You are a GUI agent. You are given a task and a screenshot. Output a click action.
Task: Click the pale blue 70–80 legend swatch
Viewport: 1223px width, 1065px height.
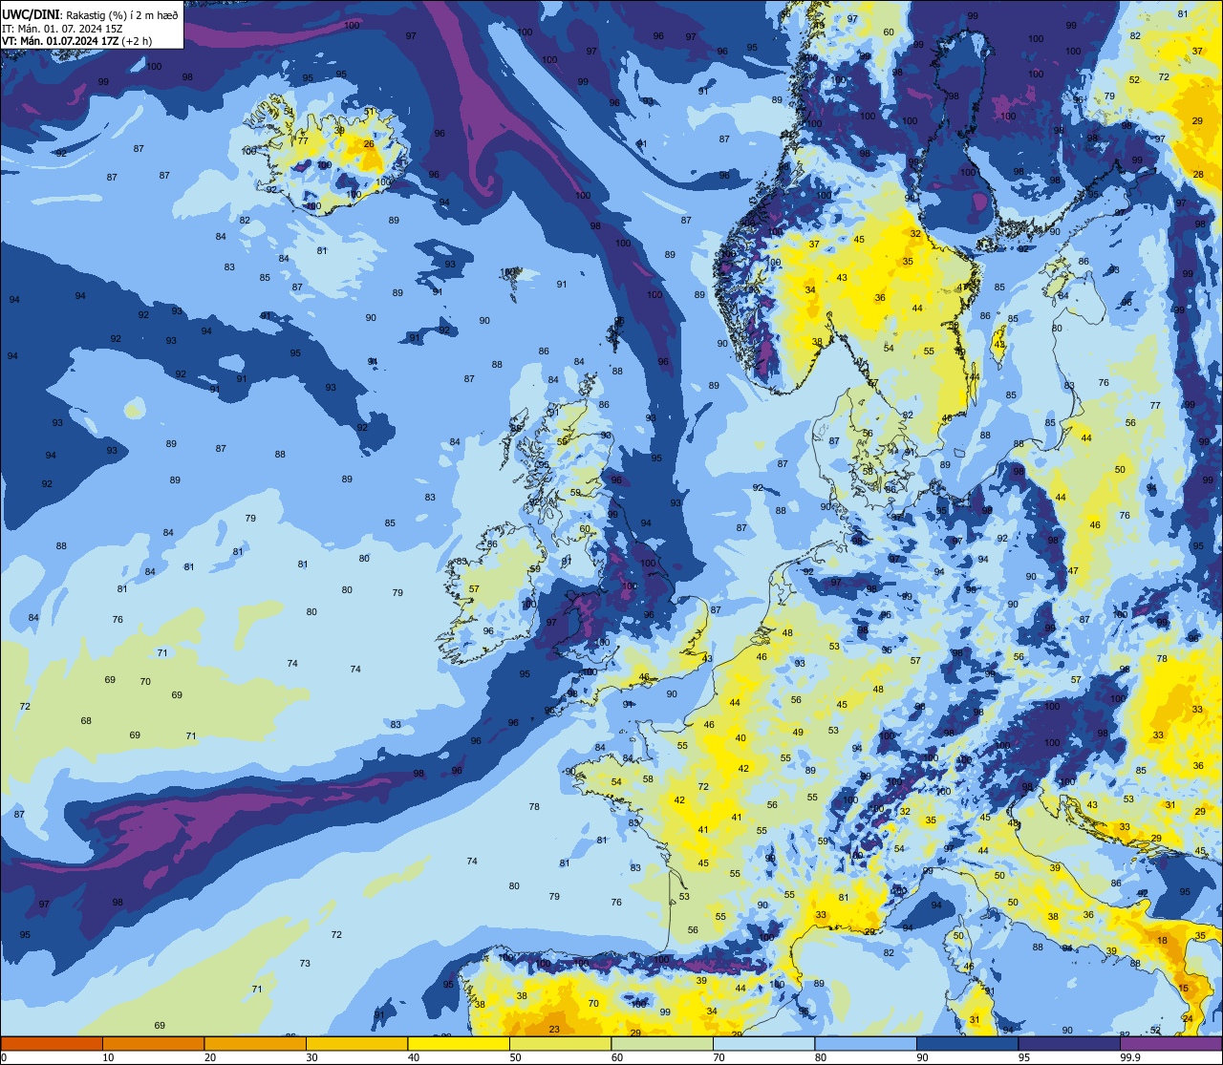click(763, 1043)
